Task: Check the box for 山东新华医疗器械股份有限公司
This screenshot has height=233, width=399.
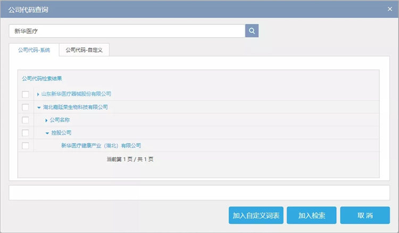Action: (25, 94)
